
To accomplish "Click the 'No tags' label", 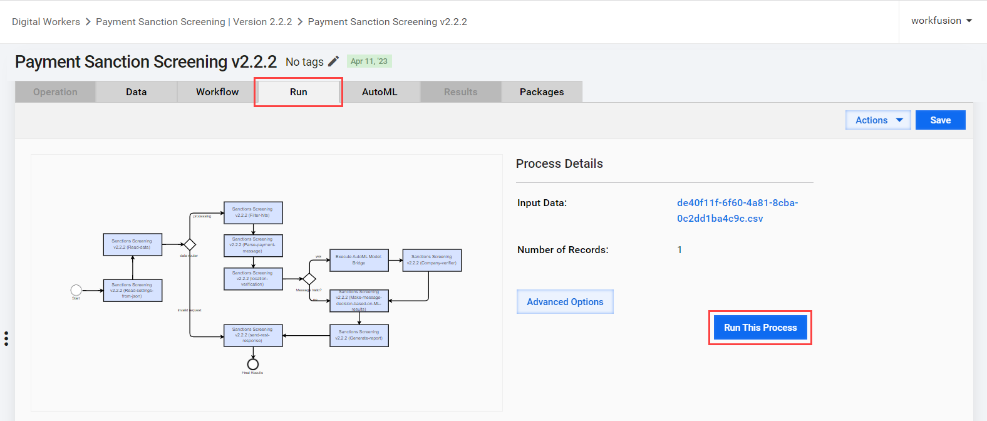I will pos(304,61).
